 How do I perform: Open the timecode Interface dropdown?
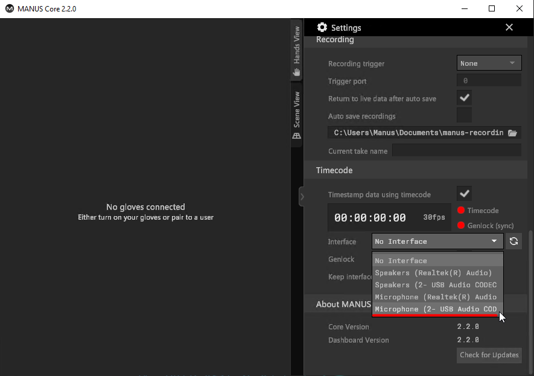[437, 241]
